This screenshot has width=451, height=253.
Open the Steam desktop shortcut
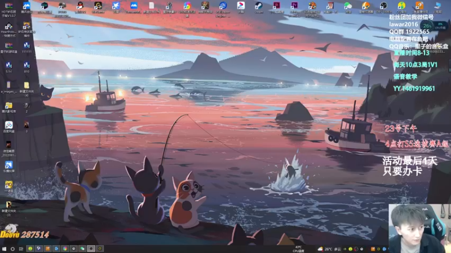pos(259,7)
